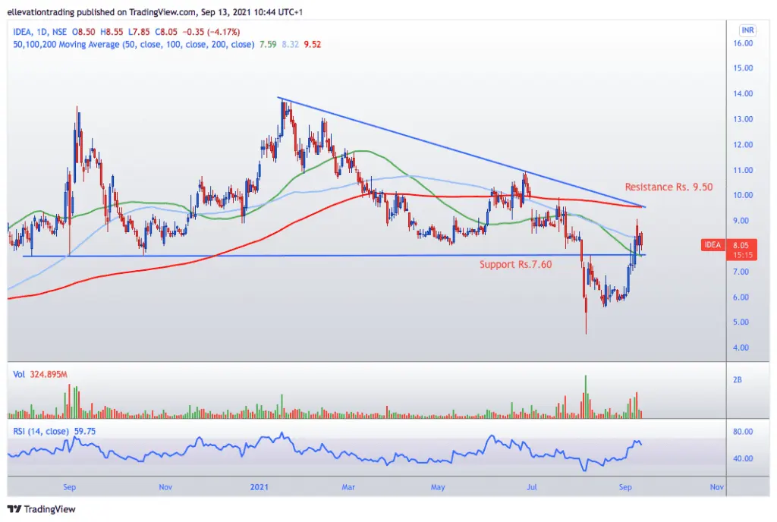Click the 100 MA value 8.32
The width and height of the screenshot is (777, 522).
coord(291,45)
